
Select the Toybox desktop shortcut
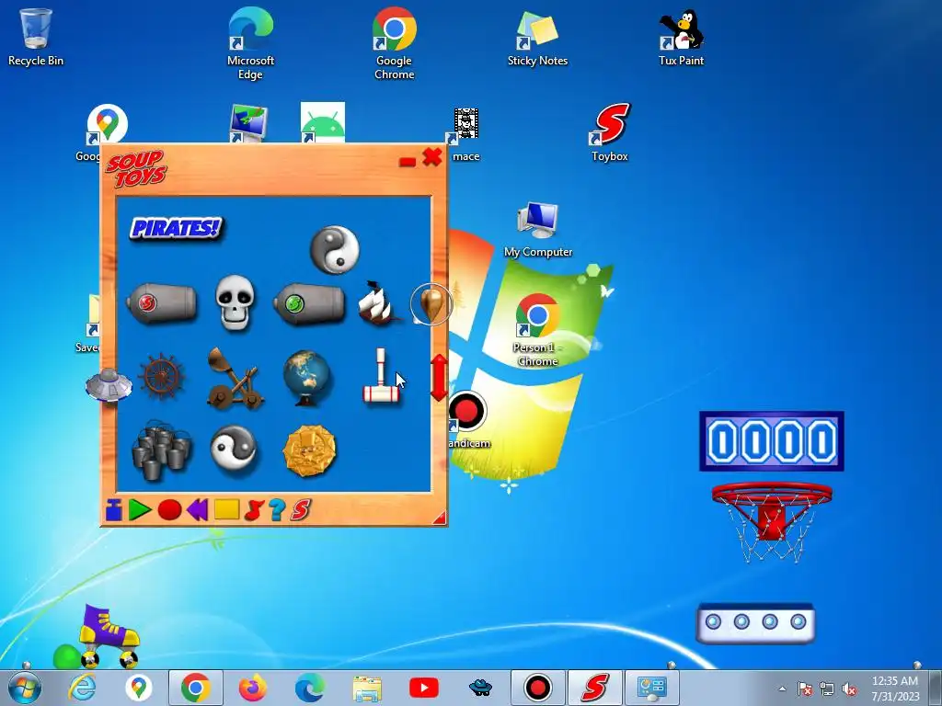pos(610,132)
